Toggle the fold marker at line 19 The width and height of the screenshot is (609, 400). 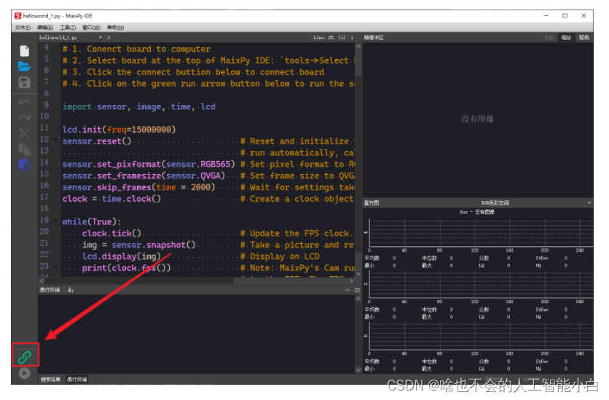click(x=55, y=220)
